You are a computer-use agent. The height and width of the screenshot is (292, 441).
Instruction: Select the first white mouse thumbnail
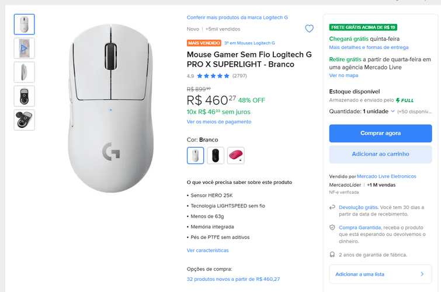point(24,25)
